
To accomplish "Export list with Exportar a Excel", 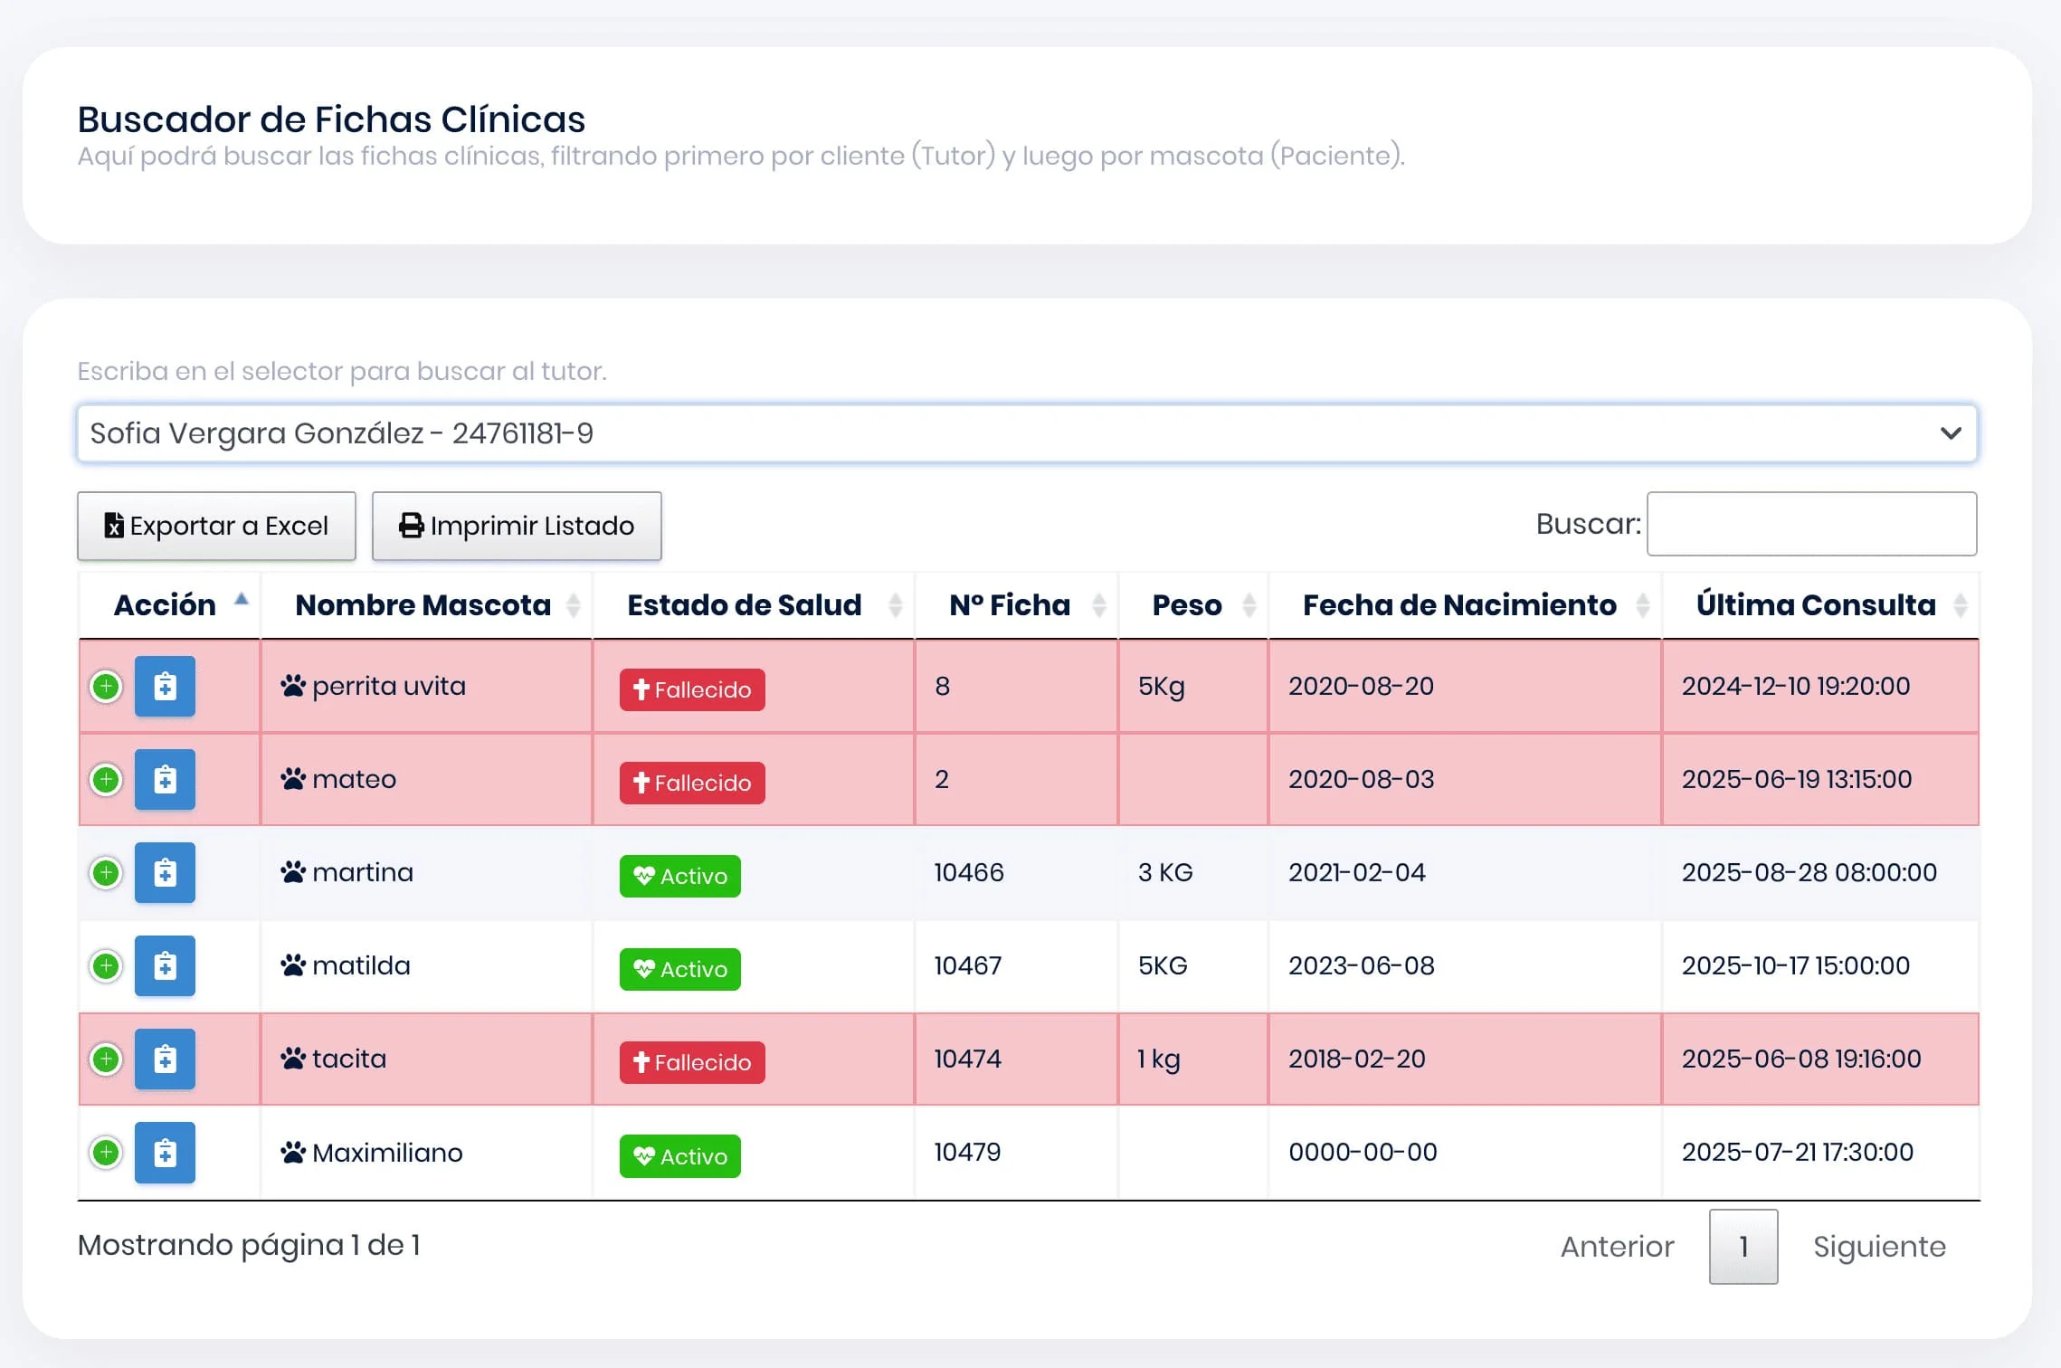I will click(x=216, y=526).
